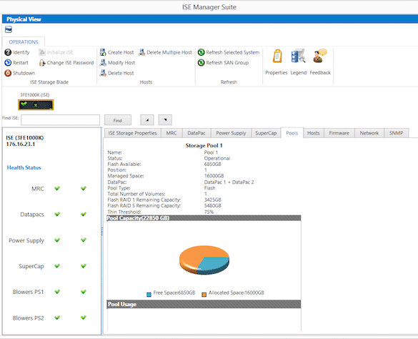Switch to the Hosts tab
Viewport: 418px width, 339px height.
[x=314, y=133]
